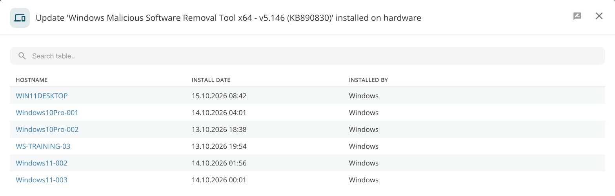The width and height of the screenshot is (615, 196).
Task: Open the WIN11DESKTOP hostname link
Action: click(x=42, y=96)
